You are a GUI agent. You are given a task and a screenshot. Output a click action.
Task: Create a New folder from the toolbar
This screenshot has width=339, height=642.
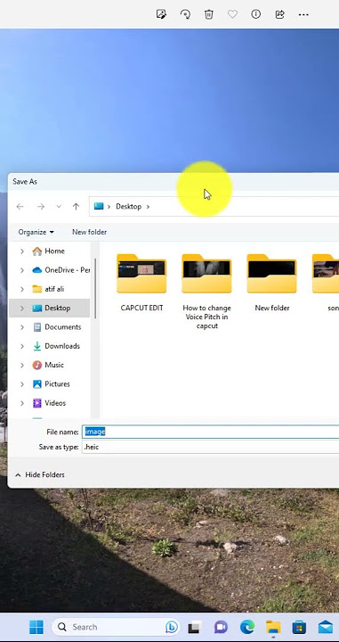click(x=90, y=232)
